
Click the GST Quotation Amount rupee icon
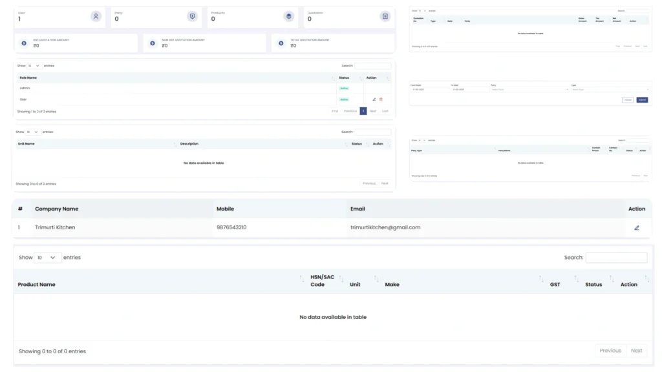click(x=24, y=43)
